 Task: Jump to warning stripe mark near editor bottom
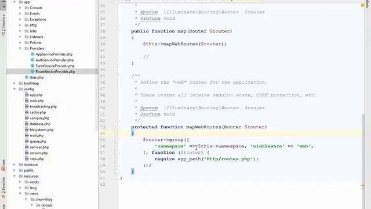click(x=363, y=185)
